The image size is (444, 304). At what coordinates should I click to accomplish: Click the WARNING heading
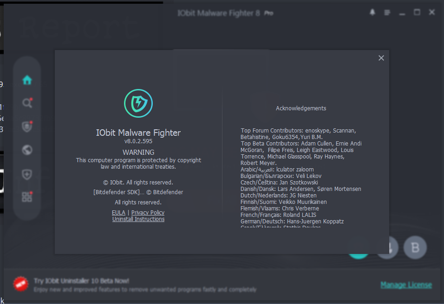pyautogui.click(x=138, y=152)
